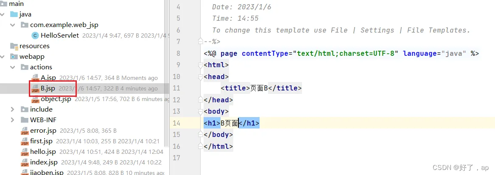
Task: Click line number 14 in the gutter
Action: [x=176, y=123]
